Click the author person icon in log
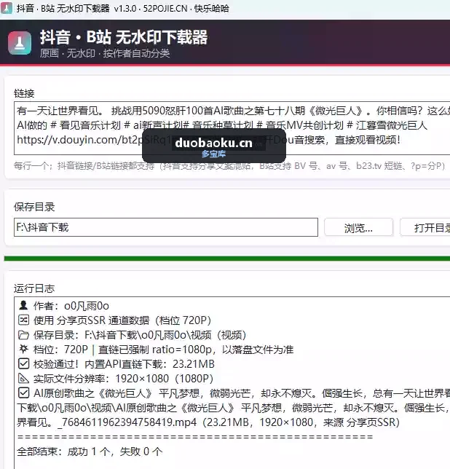Screen dimensions: 450x469 point(23,306)
